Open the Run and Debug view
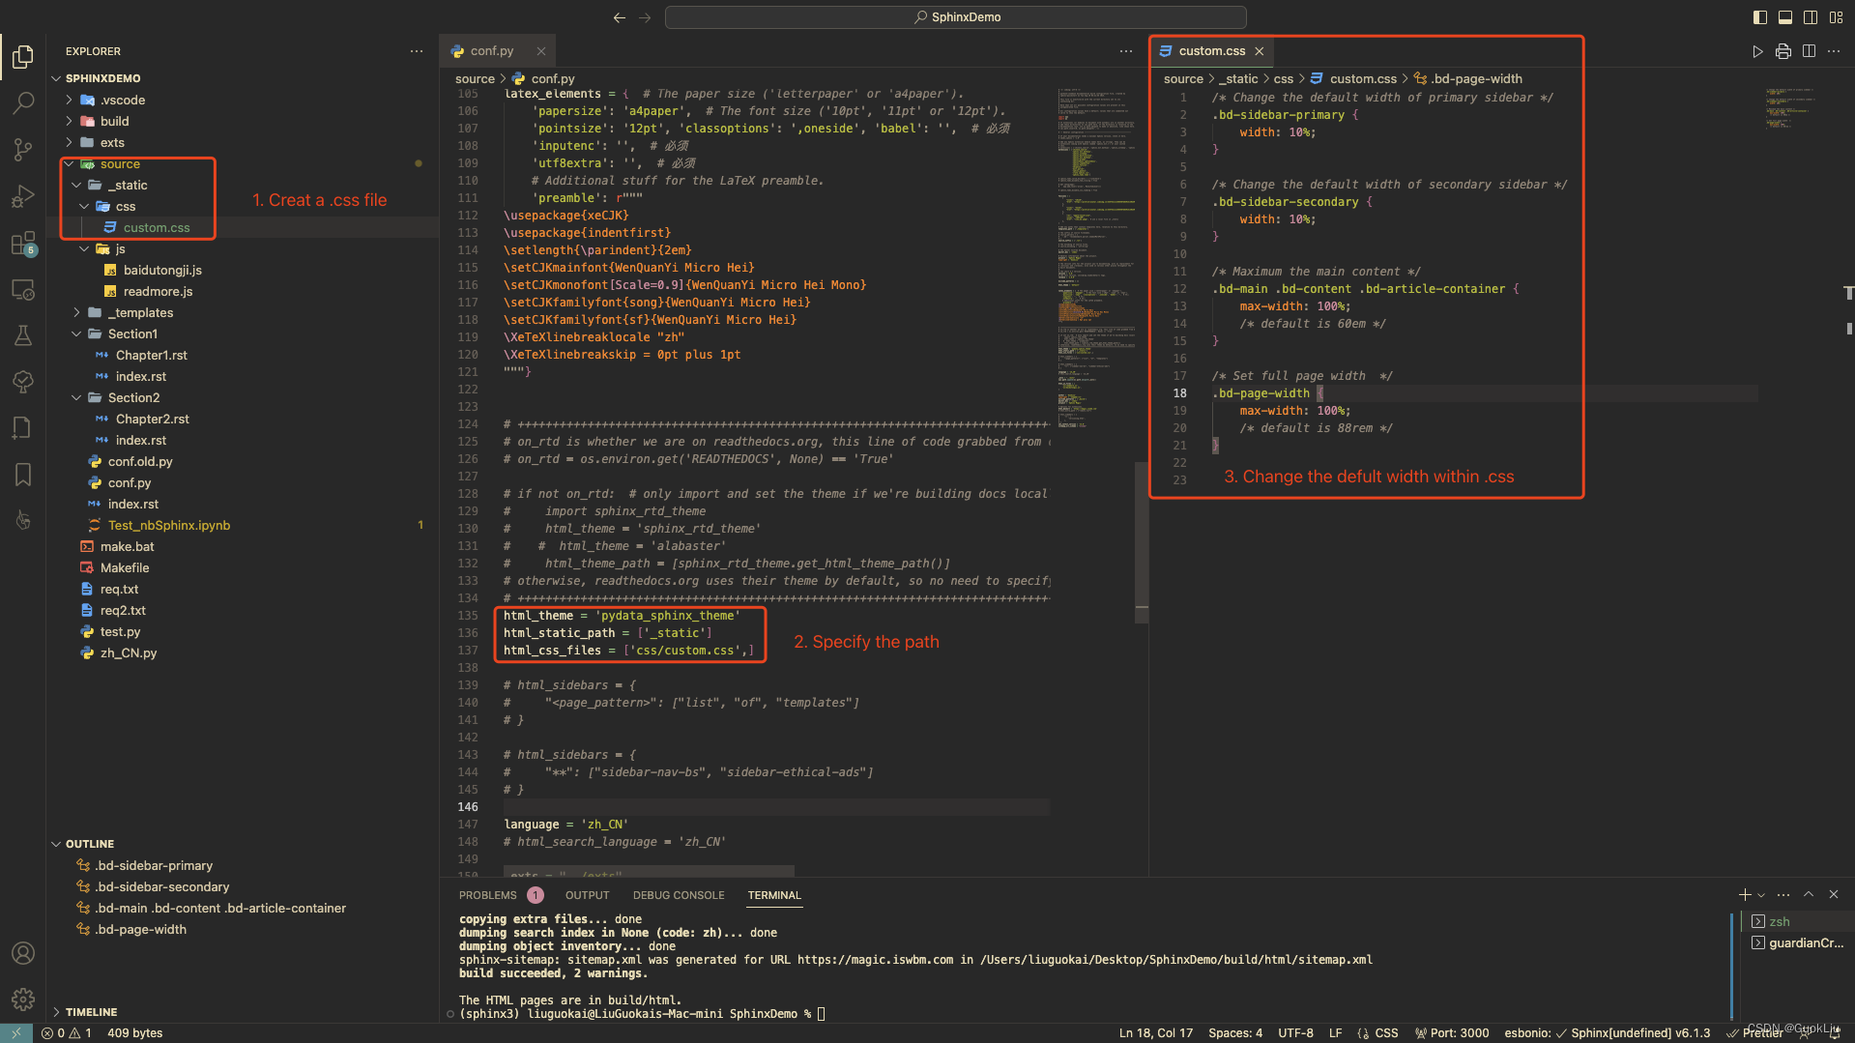The height and width of the screenshot is (1043, 1855). coord(22,196)
